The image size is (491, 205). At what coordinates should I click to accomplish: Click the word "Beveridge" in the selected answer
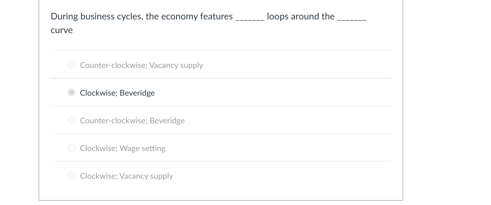(137, 93)
